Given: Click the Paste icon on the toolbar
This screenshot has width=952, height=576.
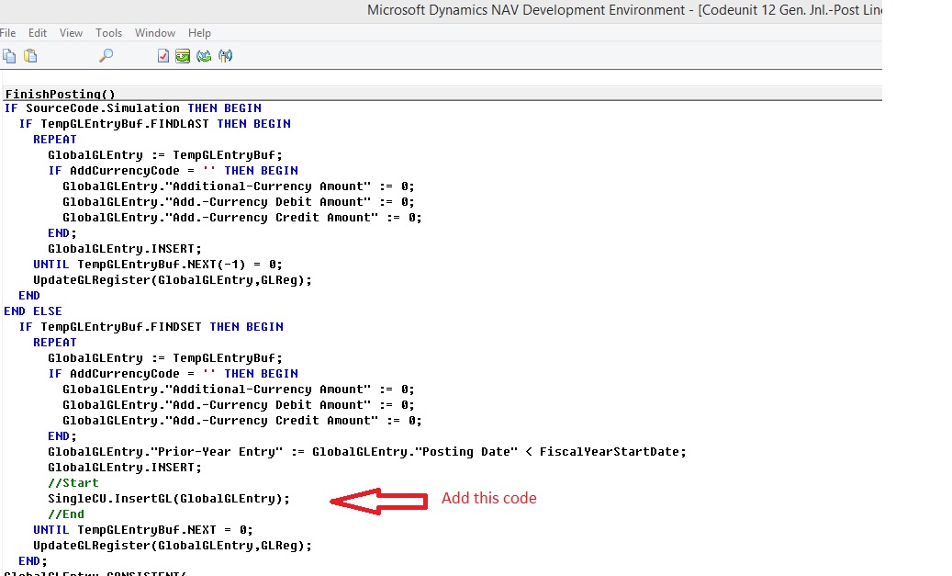Looking at the screenshot, I should coord(29,56).
